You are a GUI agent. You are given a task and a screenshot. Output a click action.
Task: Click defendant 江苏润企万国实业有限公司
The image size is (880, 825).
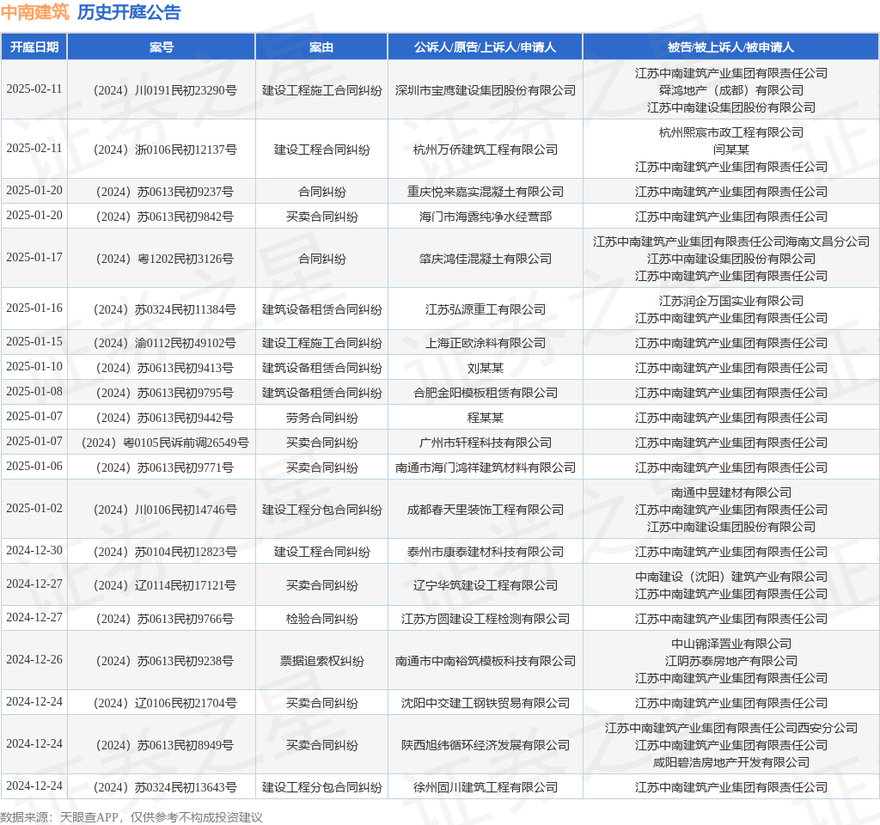click(730, 301)
